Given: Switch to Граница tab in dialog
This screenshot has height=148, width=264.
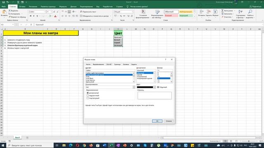Looking at the screenshot, I should click(x=117, y=65).
